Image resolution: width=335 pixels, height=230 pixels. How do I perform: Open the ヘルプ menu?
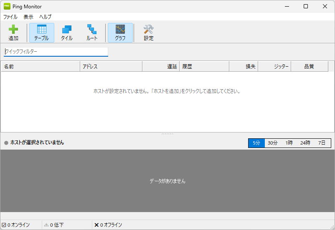click(46, 17)
